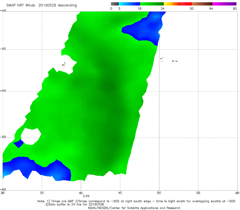Pick the green segment of the color bar
This screenshot has height=210, width=240.
(x=152, y=4)
